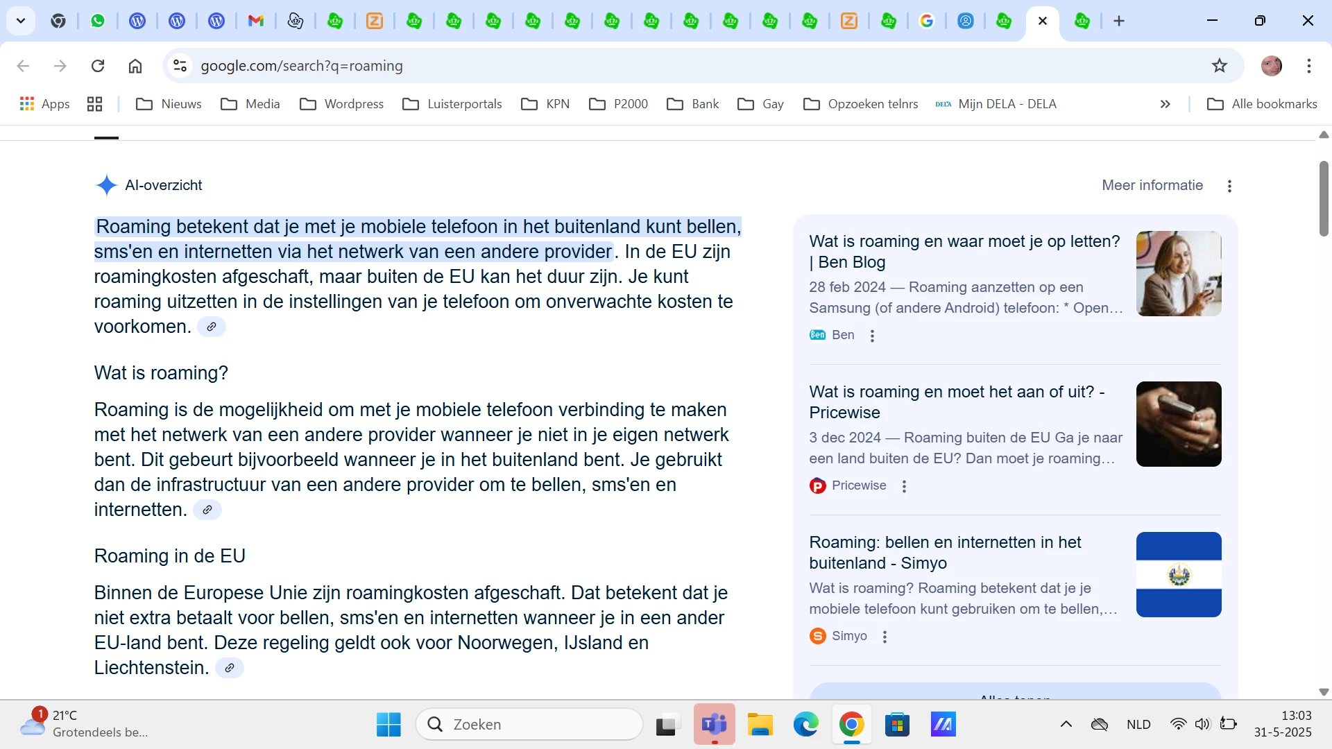Click the source link icon after 'Liechtenstein.'
Screen dimensions: 1332x749
point(230,668)
